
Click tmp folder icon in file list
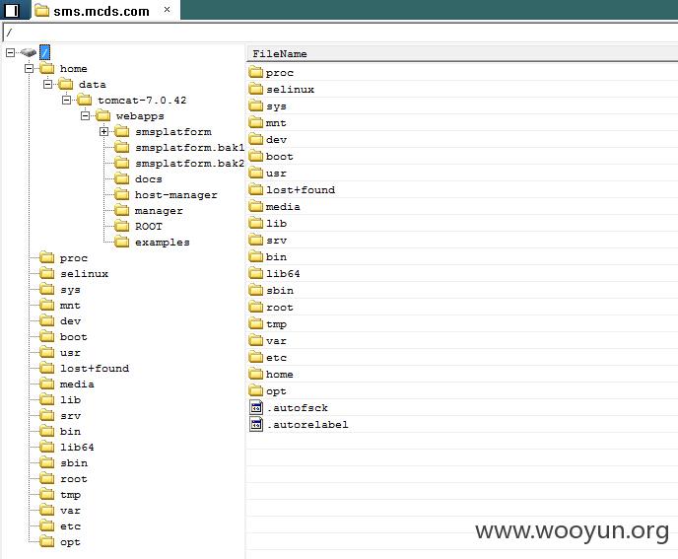click(256, 323)
